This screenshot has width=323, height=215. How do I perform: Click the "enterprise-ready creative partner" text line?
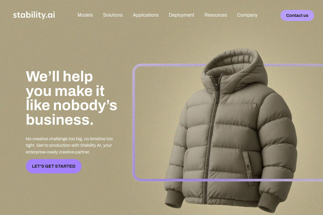point(58,152)
